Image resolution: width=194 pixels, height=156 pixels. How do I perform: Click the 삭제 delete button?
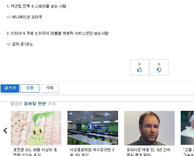[x=50, y=88]
